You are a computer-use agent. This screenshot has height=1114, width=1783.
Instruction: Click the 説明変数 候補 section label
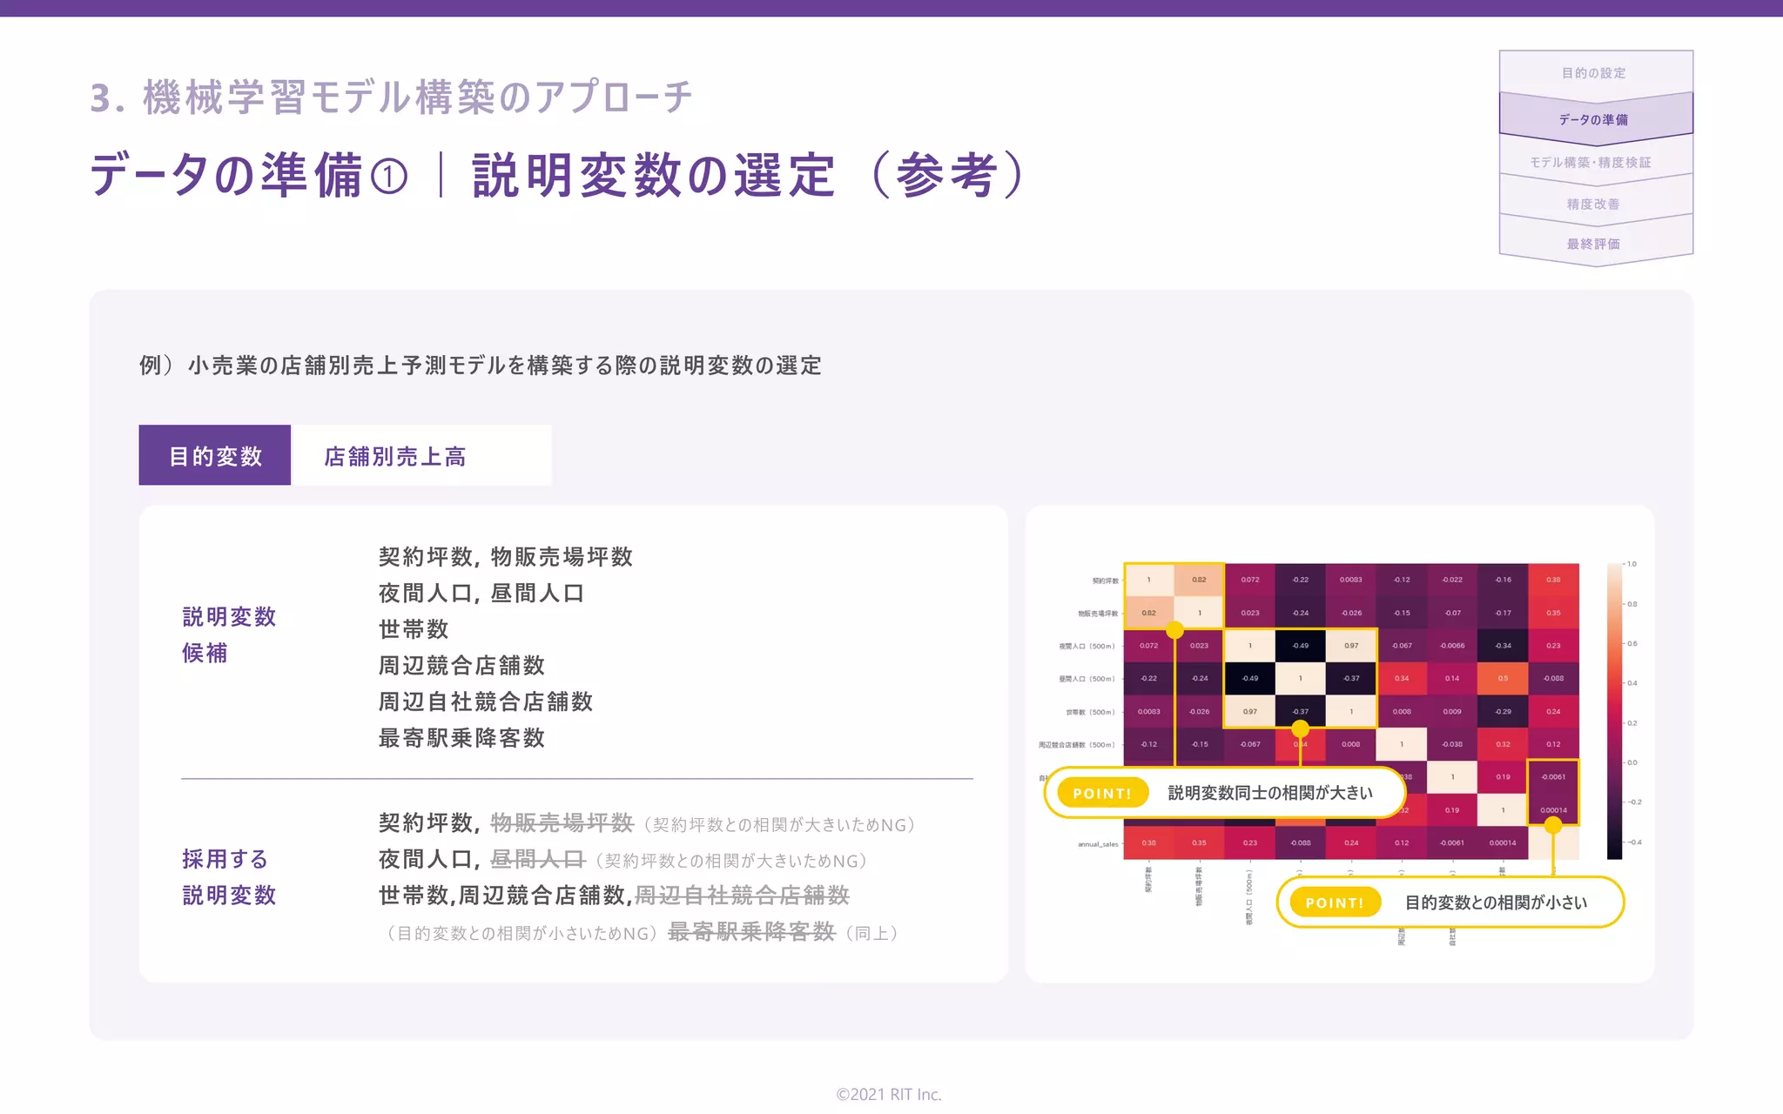pyautogui.click(x=229, y=634)
